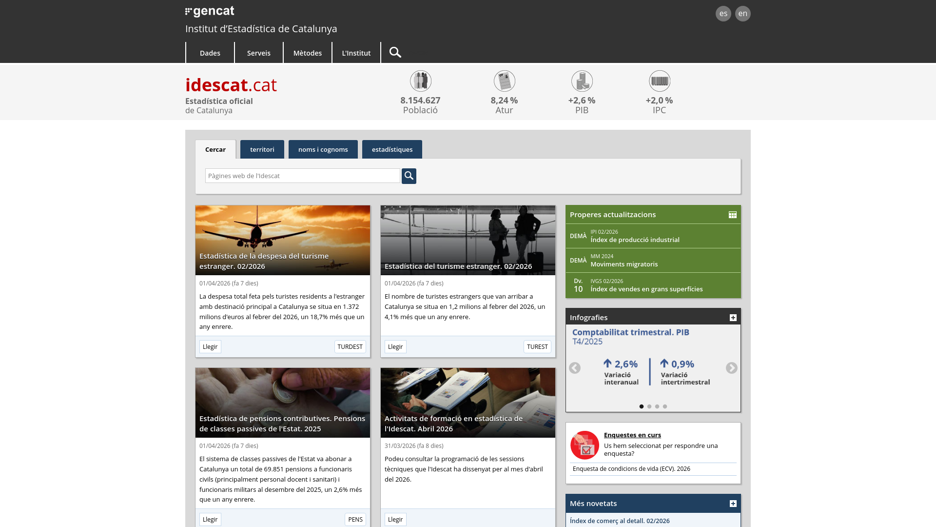
Task: Click Llegir on turisme estranger card
Action: point(395,346)
